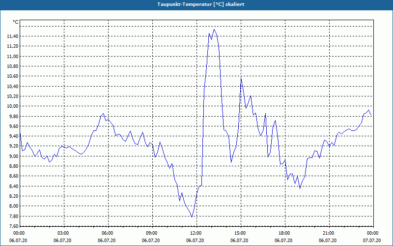
Task: Click the 9,60 y-axis value
Action: [x=14, y=126]
